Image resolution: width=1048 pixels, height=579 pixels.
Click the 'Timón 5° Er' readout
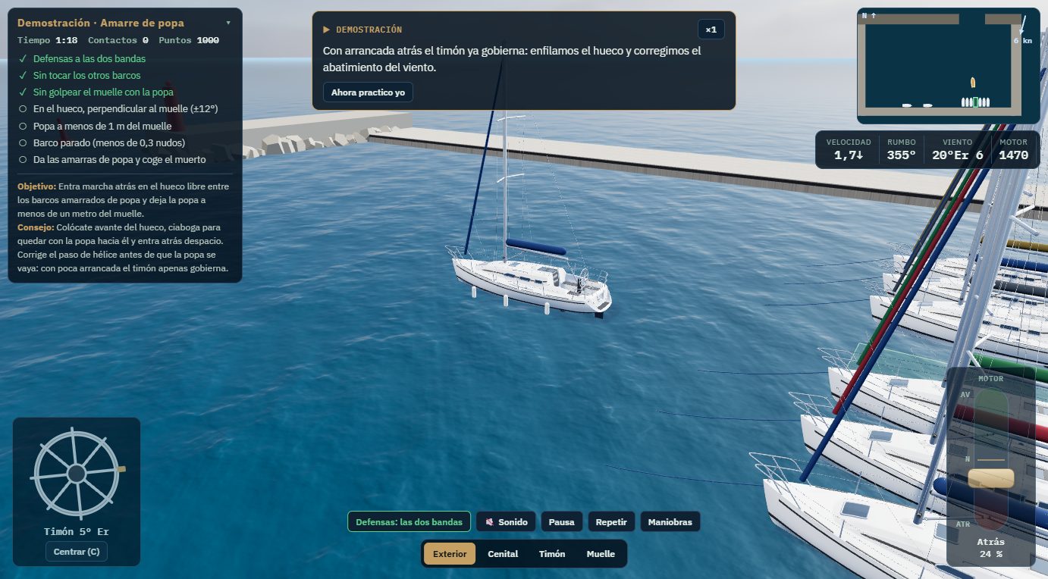77,531
